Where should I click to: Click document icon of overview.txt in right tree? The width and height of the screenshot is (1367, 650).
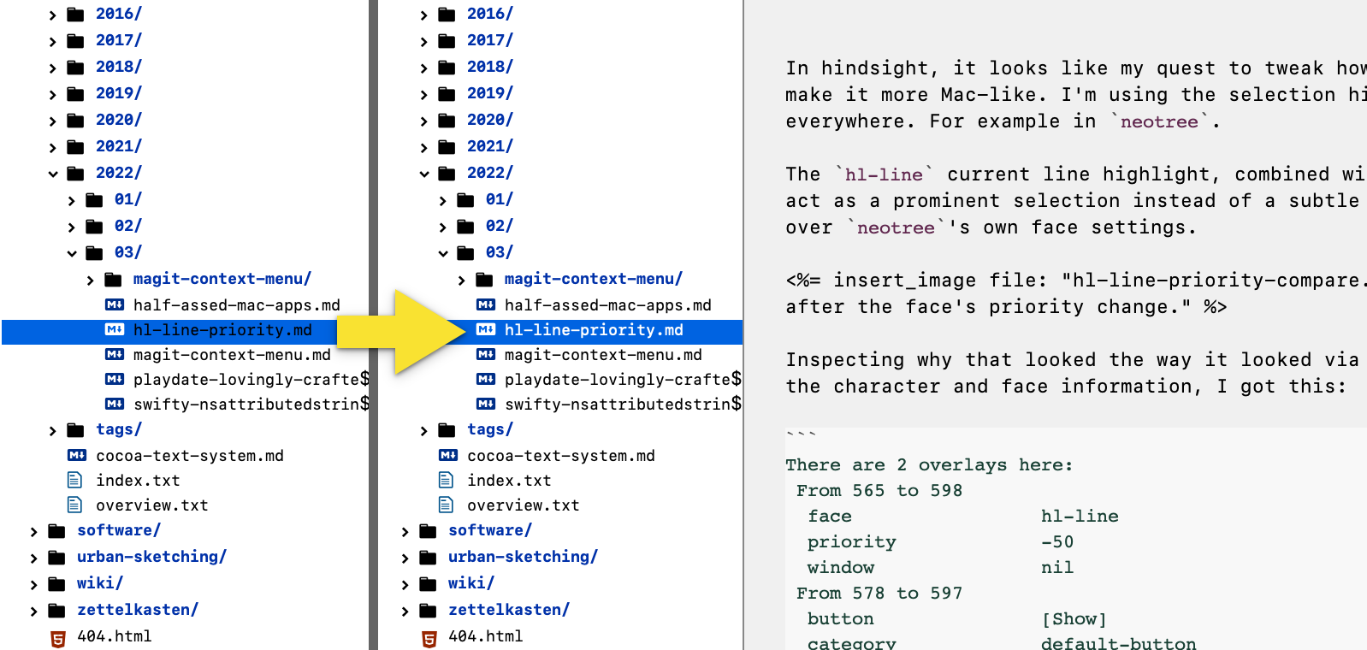447,505
